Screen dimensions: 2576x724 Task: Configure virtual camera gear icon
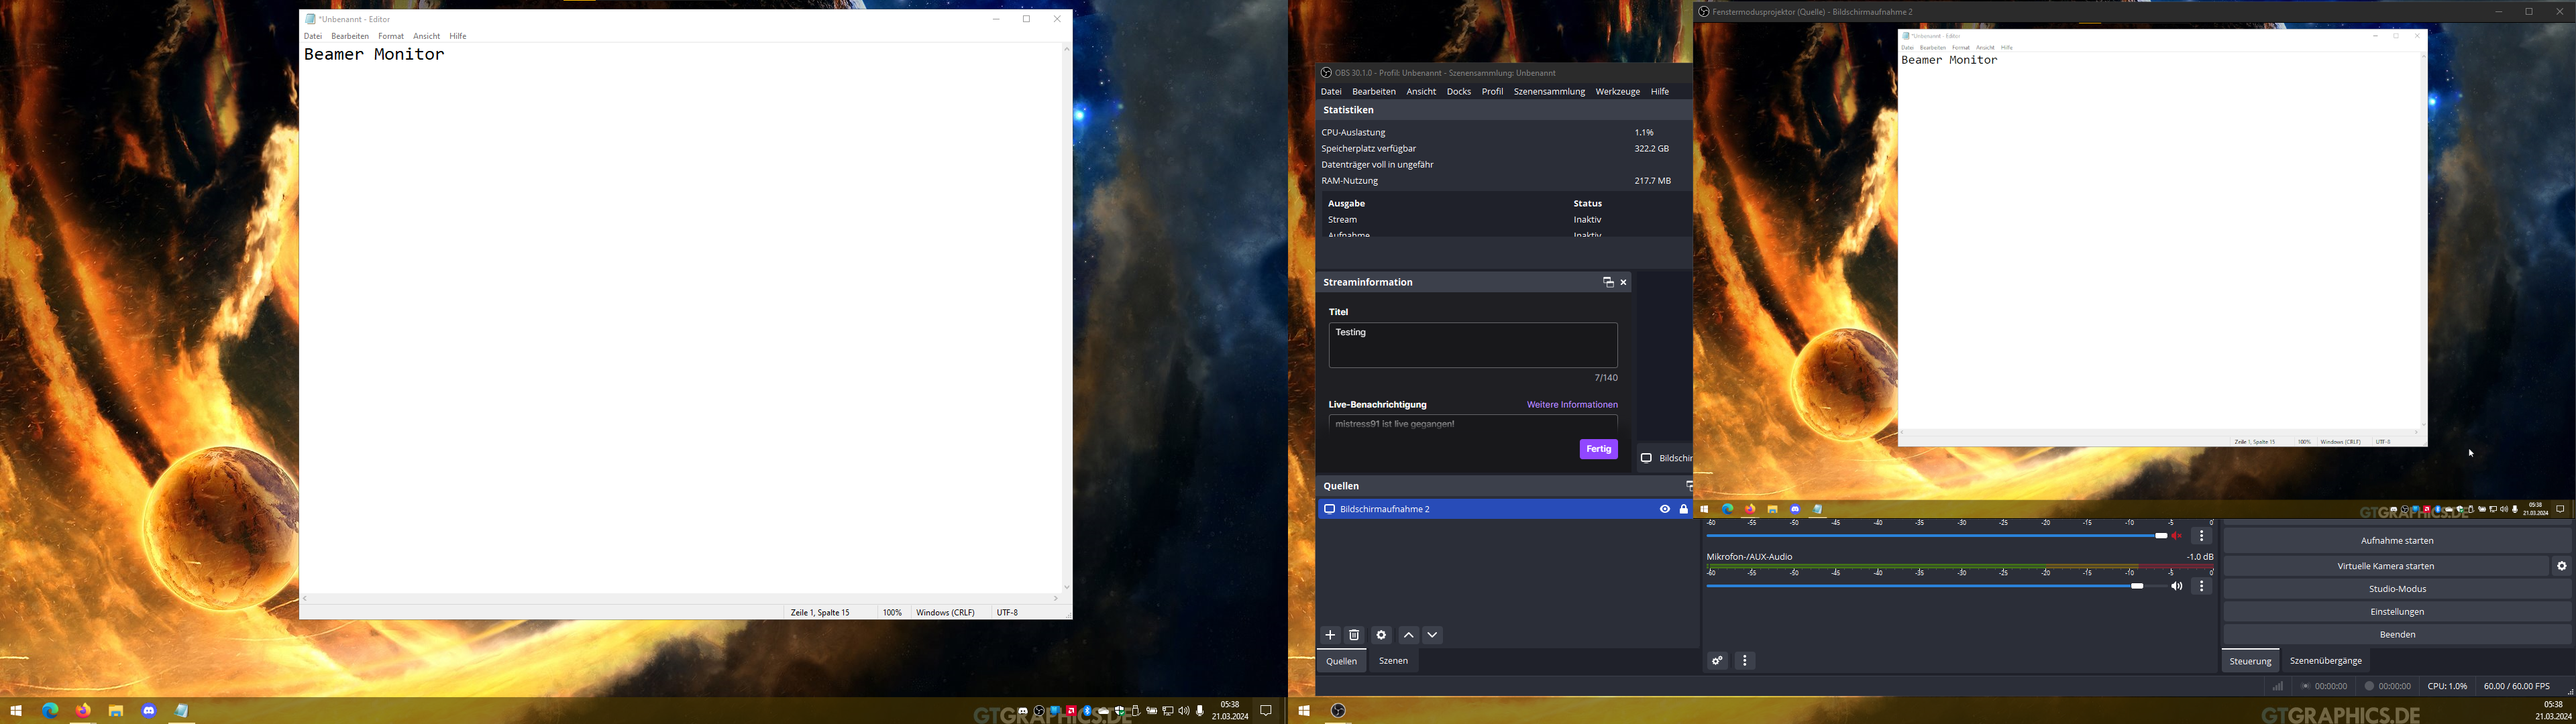(x=2561, y=566)
